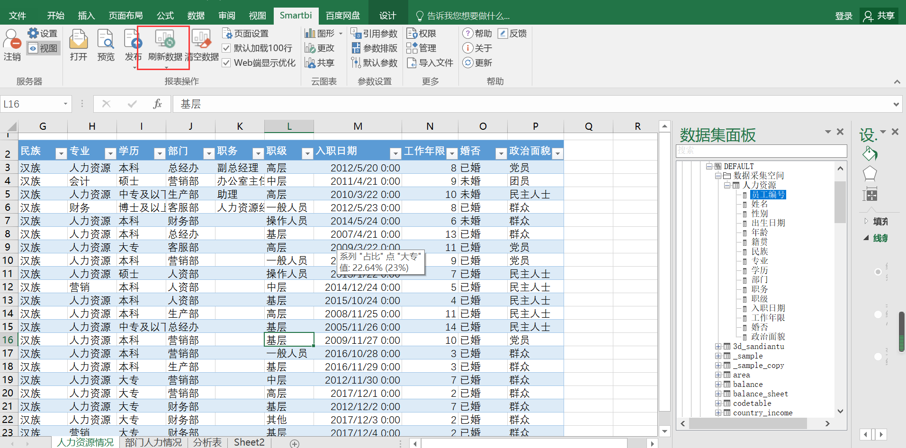Viewport: 906px width, 448px height.
Task: Open 页面设置 page setup
Action: 245,34
